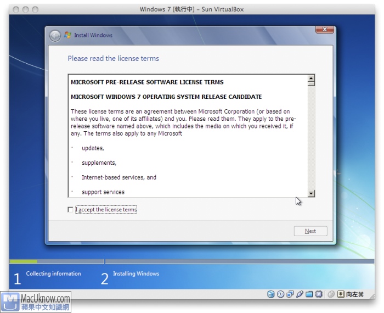
Task: Click the 'support services' bullet
Action: click(103, 192)
